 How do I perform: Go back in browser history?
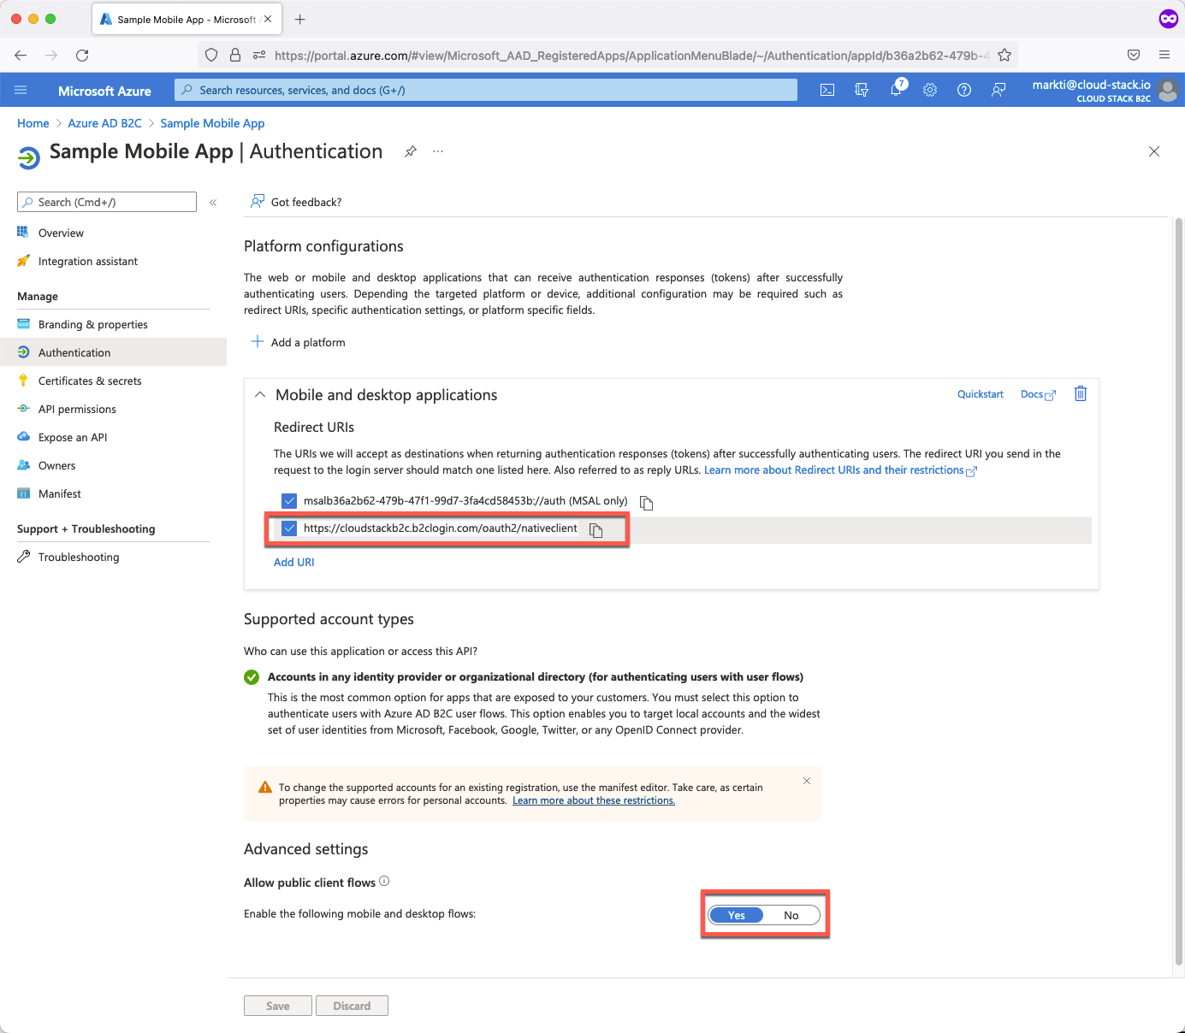point(21,56)
